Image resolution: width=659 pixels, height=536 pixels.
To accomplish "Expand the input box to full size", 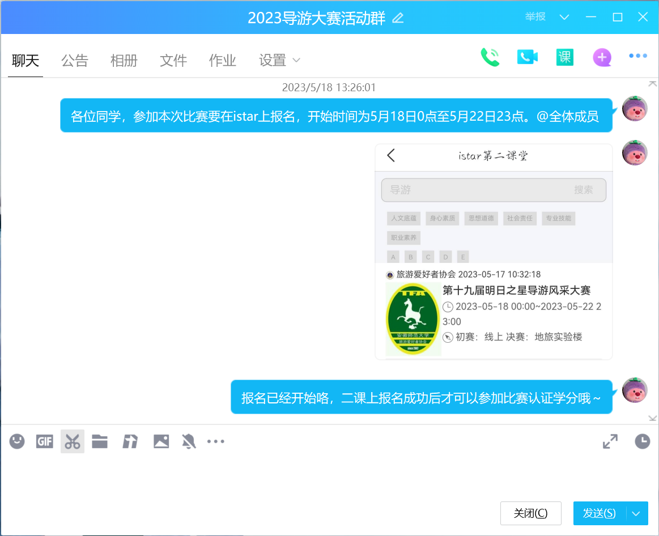I will [610, 441].
